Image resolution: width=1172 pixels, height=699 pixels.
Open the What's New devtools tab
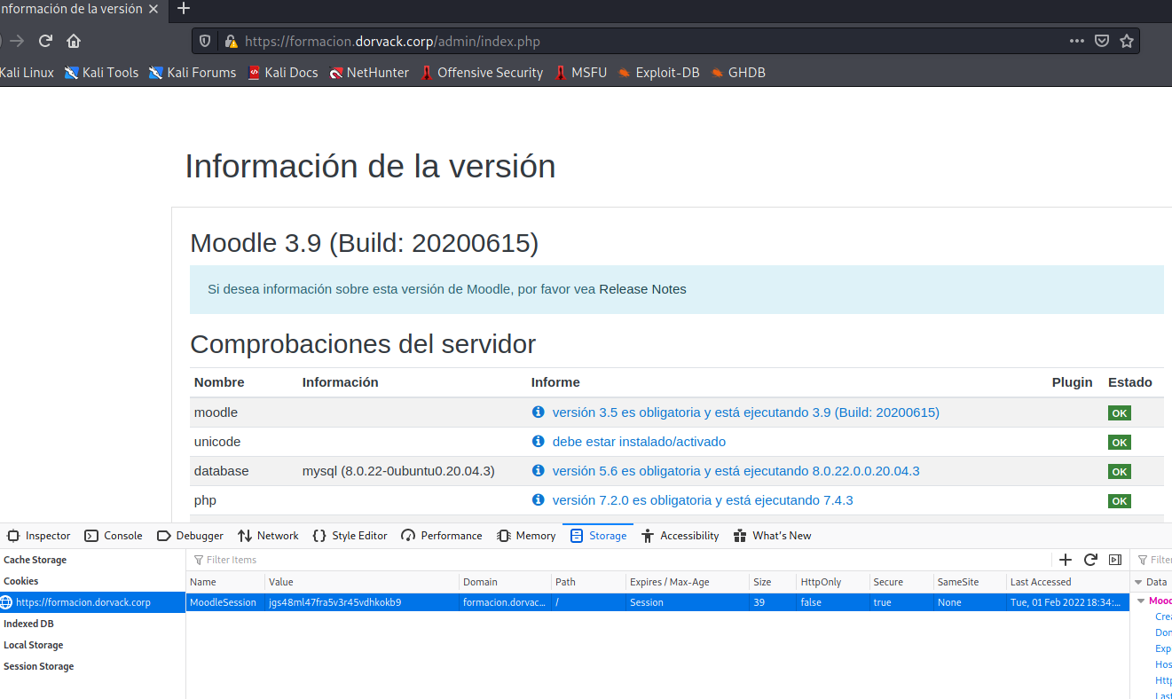click(772, 536)
